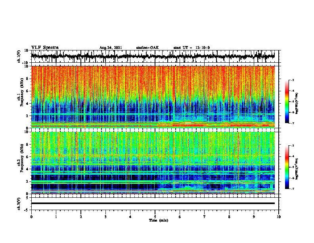Click the 'Time (min)' x-axis label
The height and width of the screenshot is (243, 314).
click(159, 220)
